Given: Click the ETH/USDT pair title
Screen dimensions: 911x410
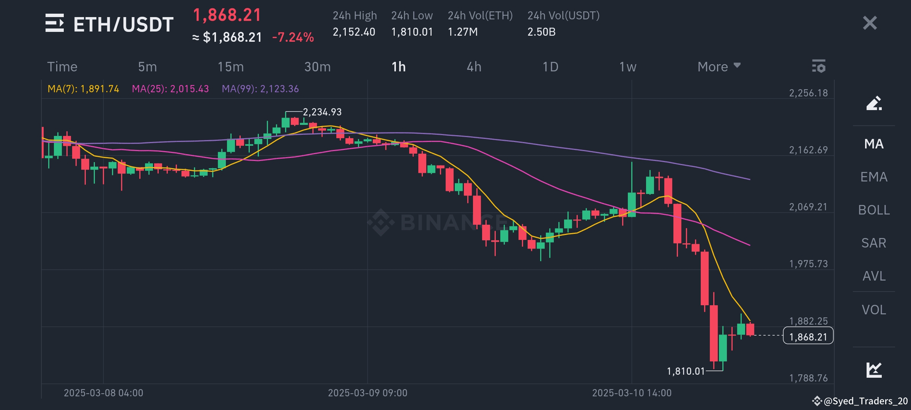Looking at the screenshot, I should [x=123, y=24].
